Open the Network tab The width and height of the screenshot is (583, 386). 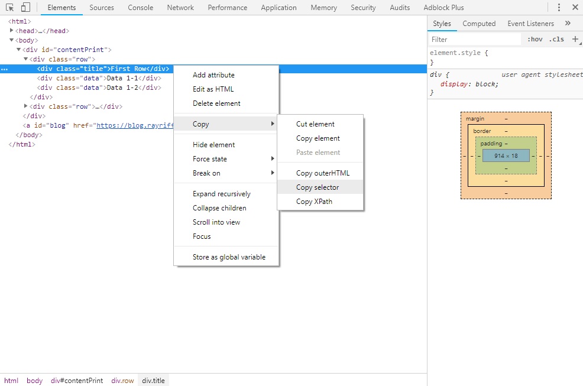point(180,8)
